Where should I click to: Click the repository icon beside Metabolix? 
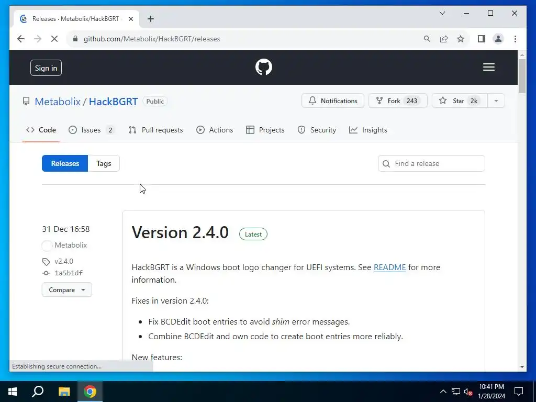pyautogui.click(x=26, y=101)
